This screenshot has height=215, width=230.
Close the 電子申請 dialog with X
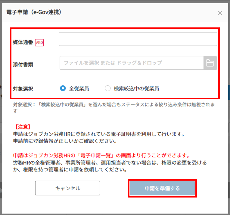(x=220, y=13)
